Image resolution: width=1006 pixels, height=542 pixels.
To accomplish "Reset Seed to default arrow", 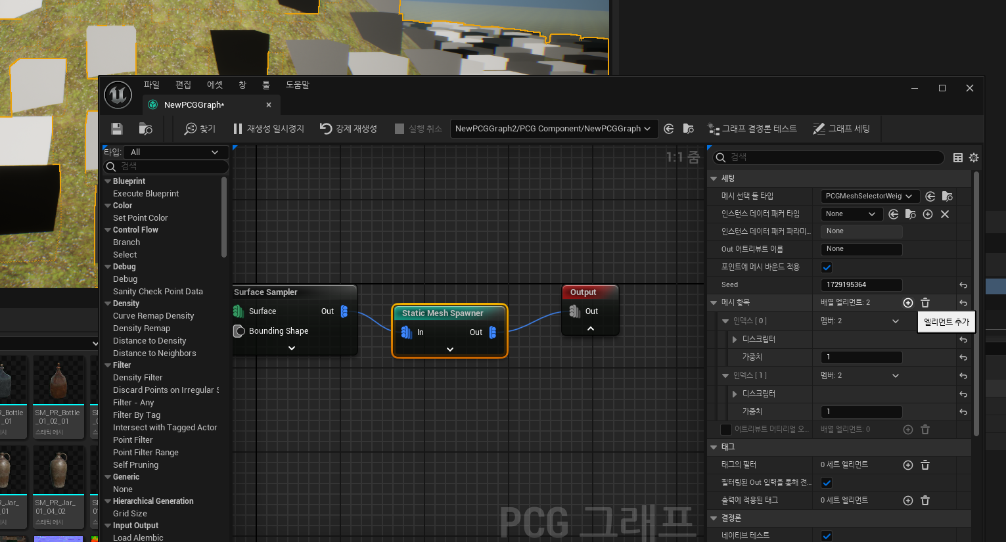I will (963, 285).
